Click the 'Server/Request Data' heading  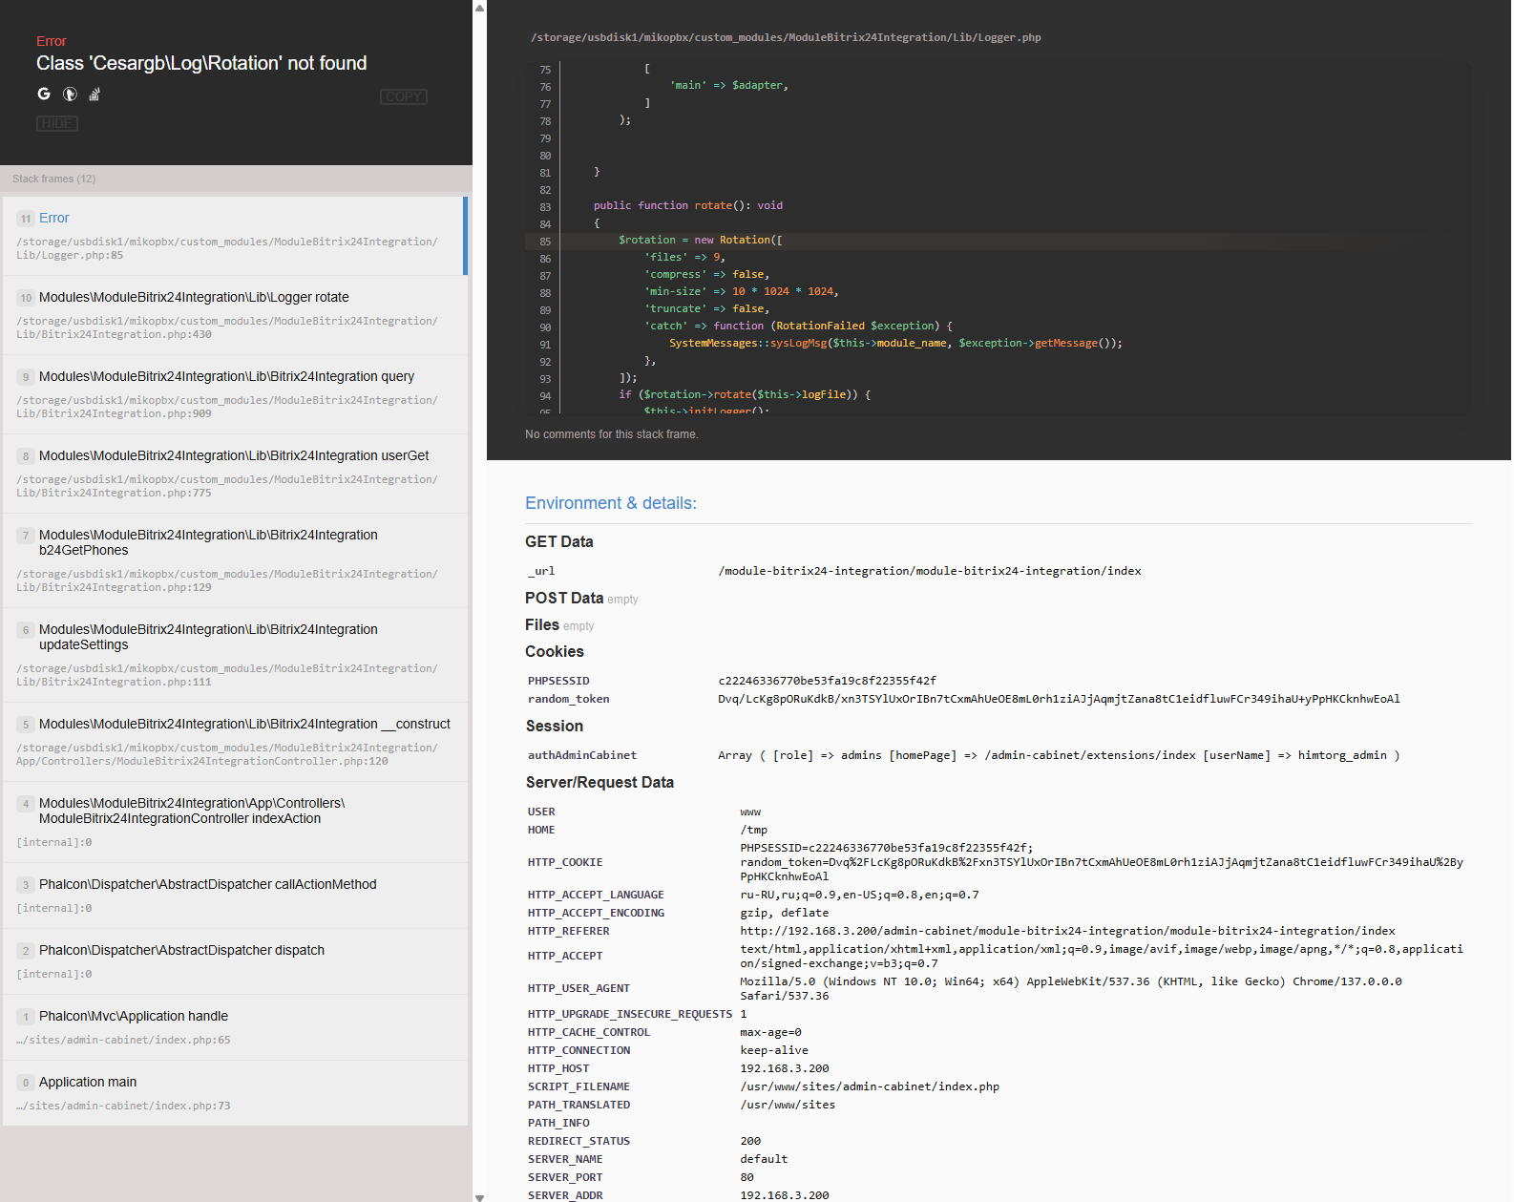click(x=599, y=782)
